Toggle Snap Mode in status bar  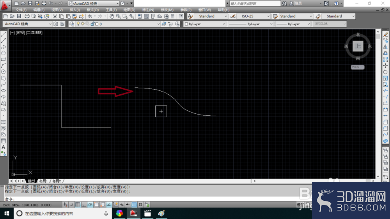[x=71, y=205]
